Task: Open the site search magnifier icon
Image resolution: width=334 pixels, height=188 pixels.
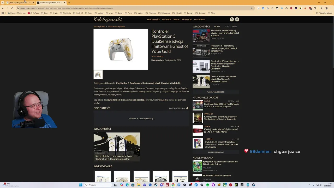Action: (x=232, y=19)
